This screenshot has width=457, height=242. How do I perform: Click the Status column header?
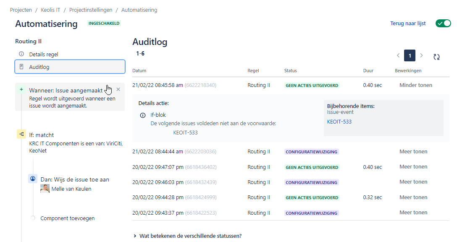[x=291, y=71]
